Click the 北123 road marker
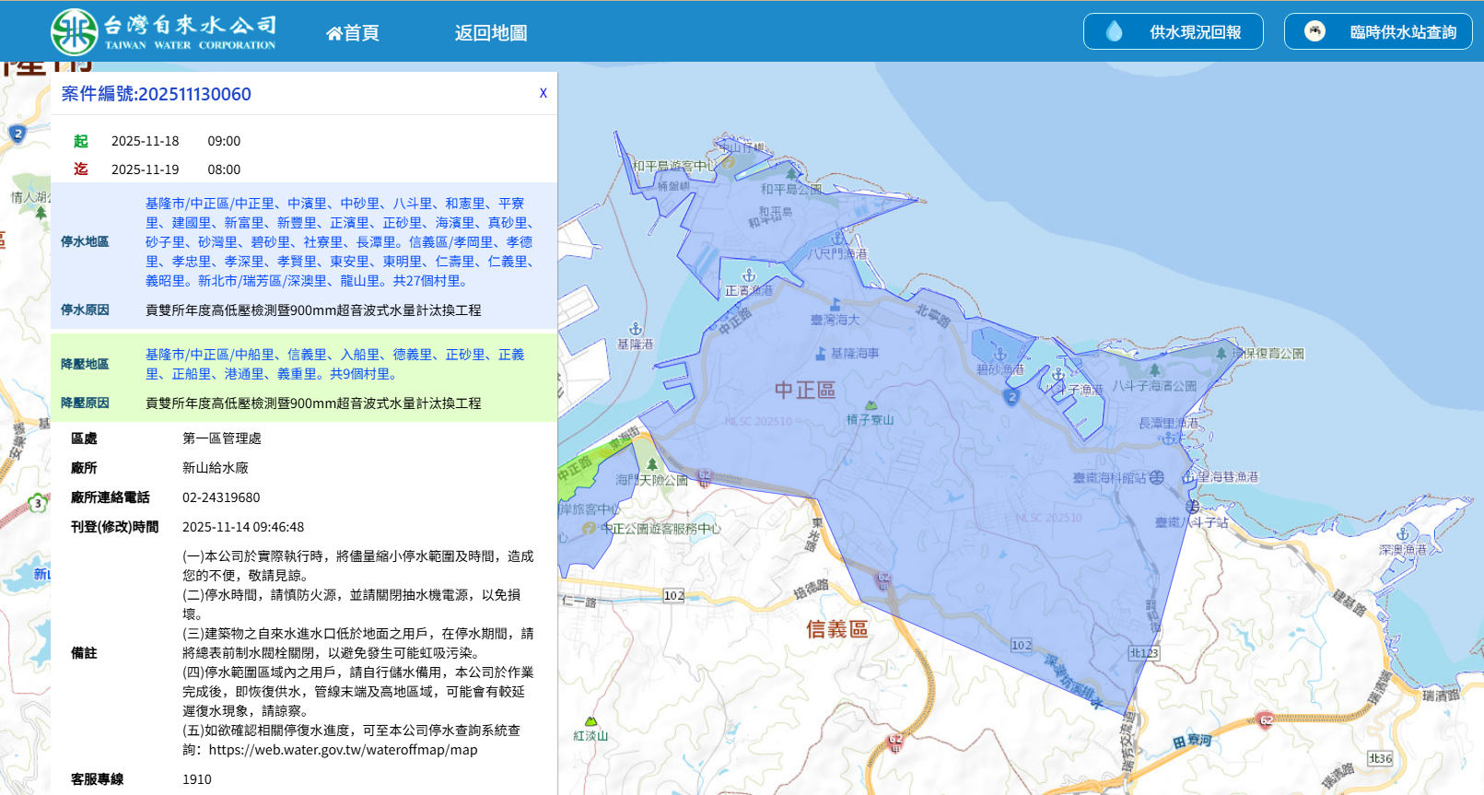1484x795 pixels. [1144, 652]
